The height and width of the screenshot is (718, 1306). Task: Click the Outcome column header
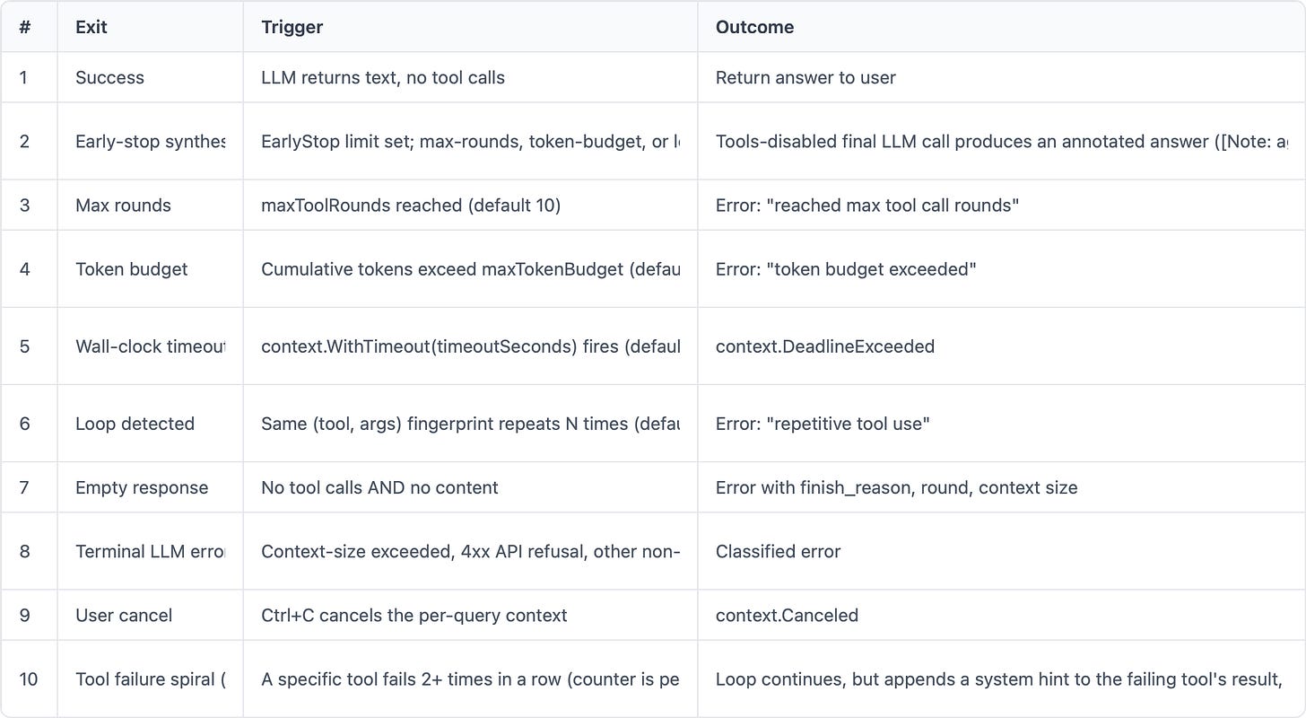(1001, 27)
